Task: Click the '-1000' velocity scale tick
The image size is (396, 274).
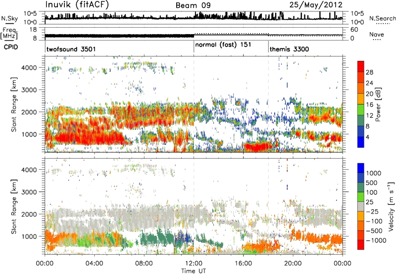Action: pyautogui.click(x=376, y=240)
